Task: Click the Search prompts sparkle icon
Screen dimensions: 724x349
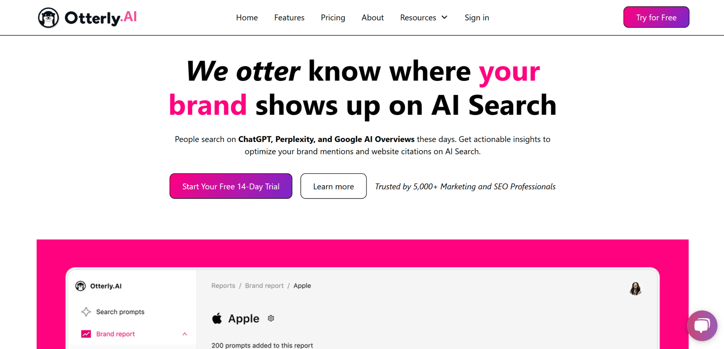Action: (86, 312)
